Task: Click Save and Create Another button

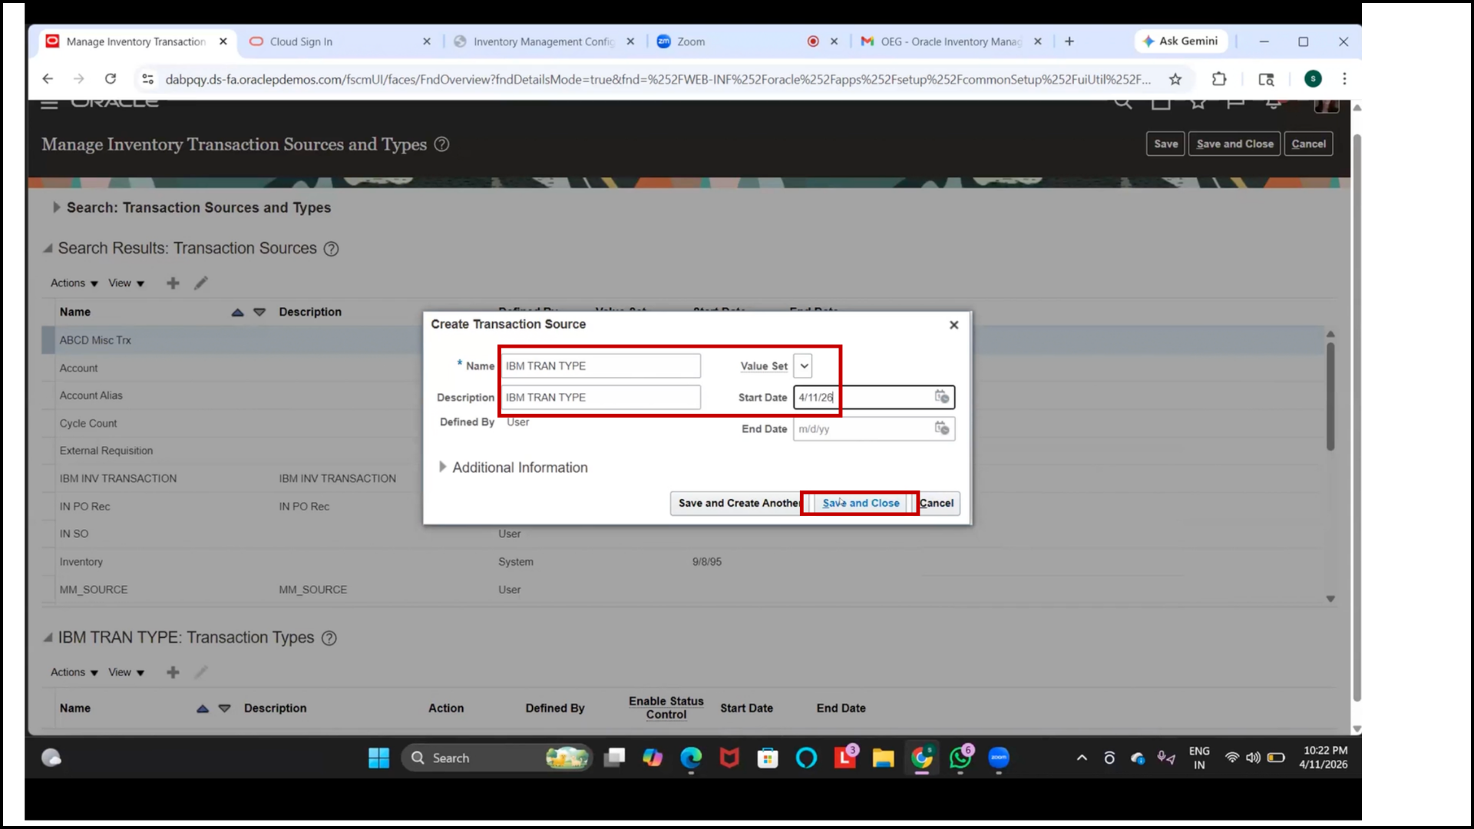Action: (738, 503)
